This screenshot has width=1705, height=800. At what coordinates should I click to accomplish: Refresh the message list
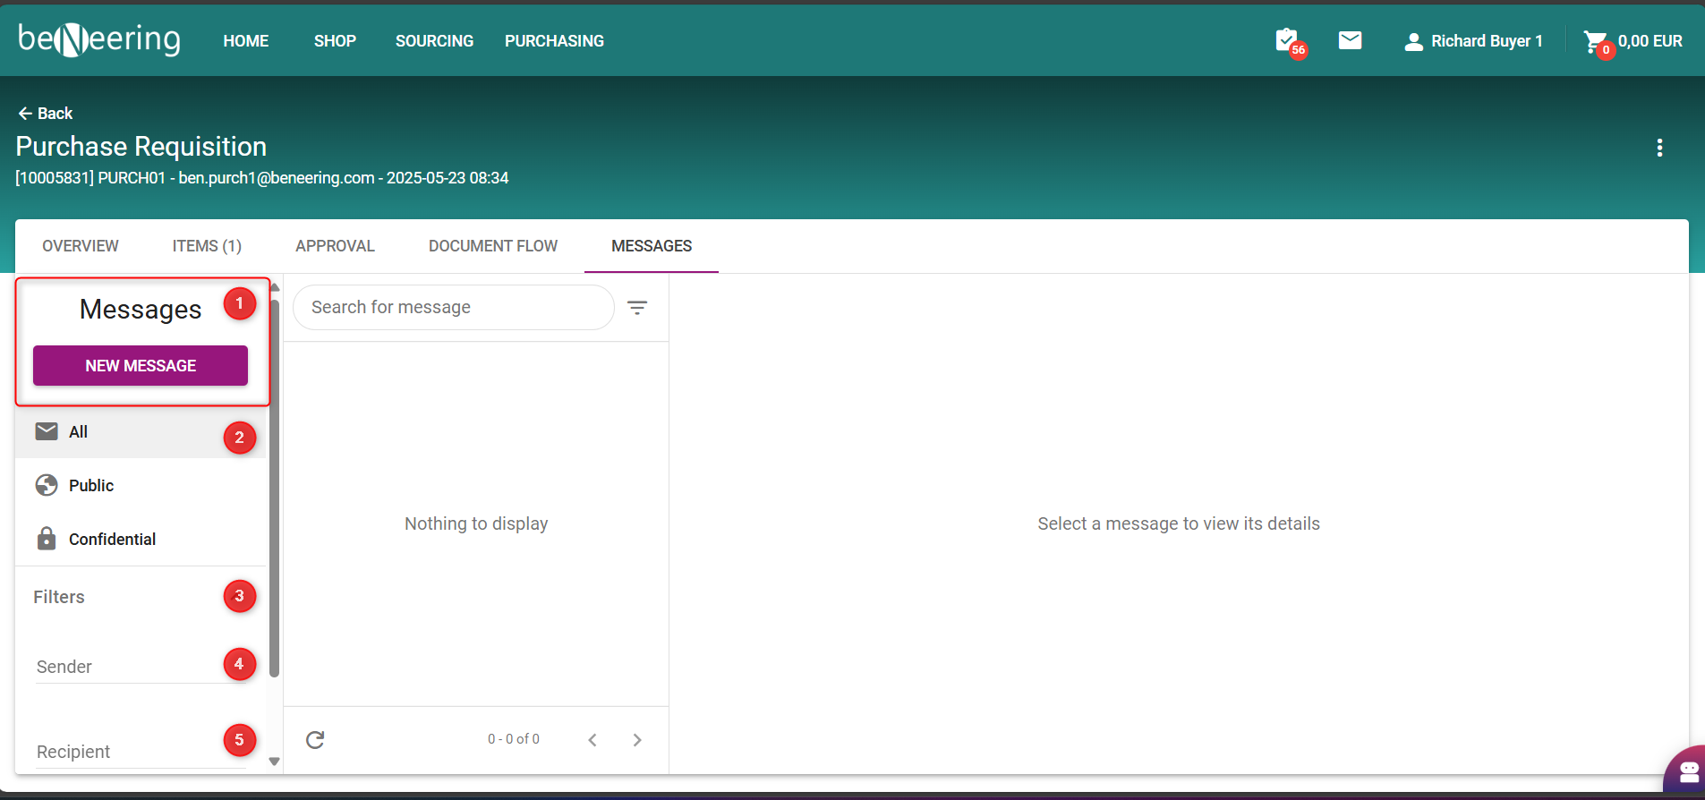coord(315,740)
